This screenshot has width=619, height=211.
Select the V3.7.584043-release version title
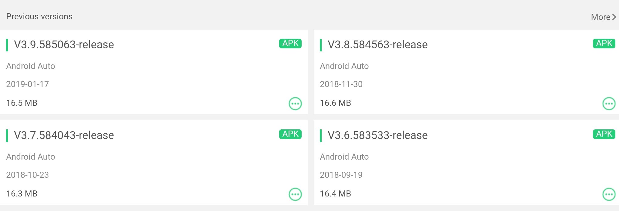(x=64, y=135)
